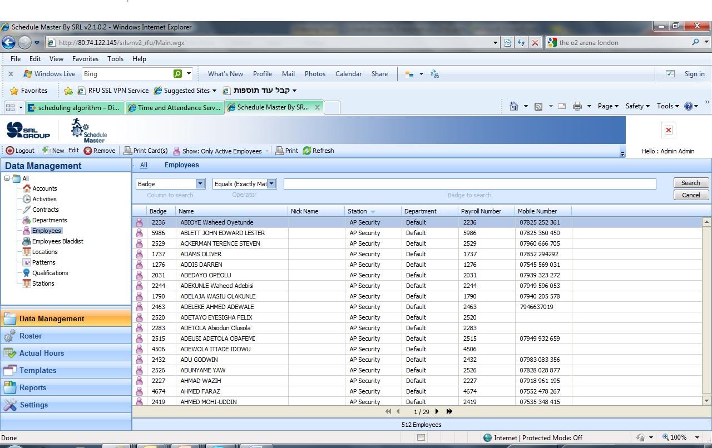Select the Data Management section
The image size is (712, 448).
tap(66, 318)
